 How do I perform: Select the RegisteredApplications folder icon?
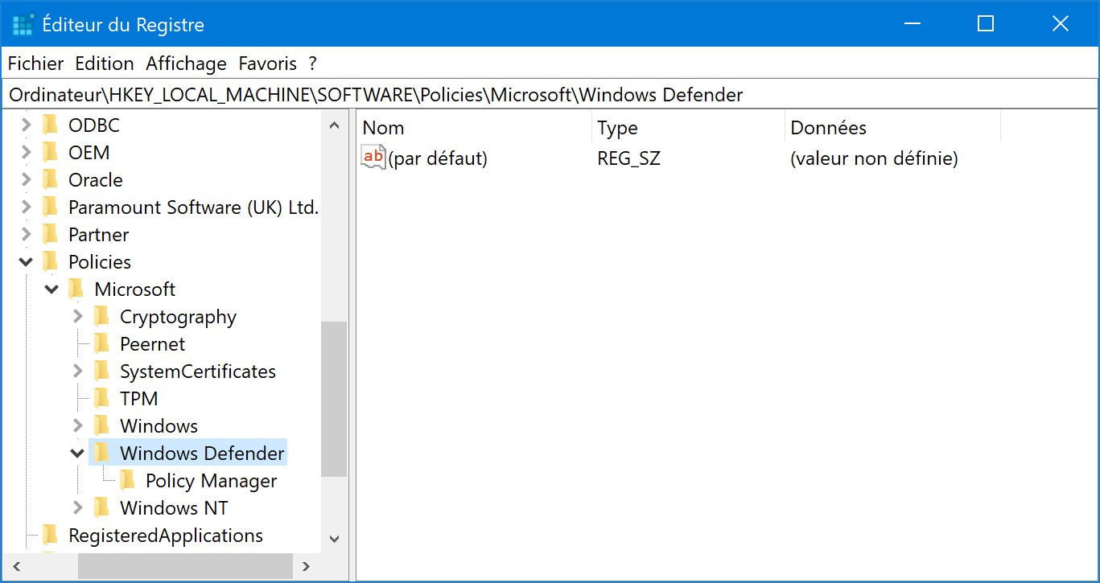pyautogui.click(x=51, y=536)
